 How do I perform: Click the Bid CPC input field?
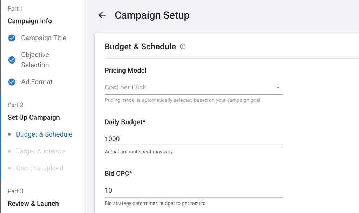[193, 190]
